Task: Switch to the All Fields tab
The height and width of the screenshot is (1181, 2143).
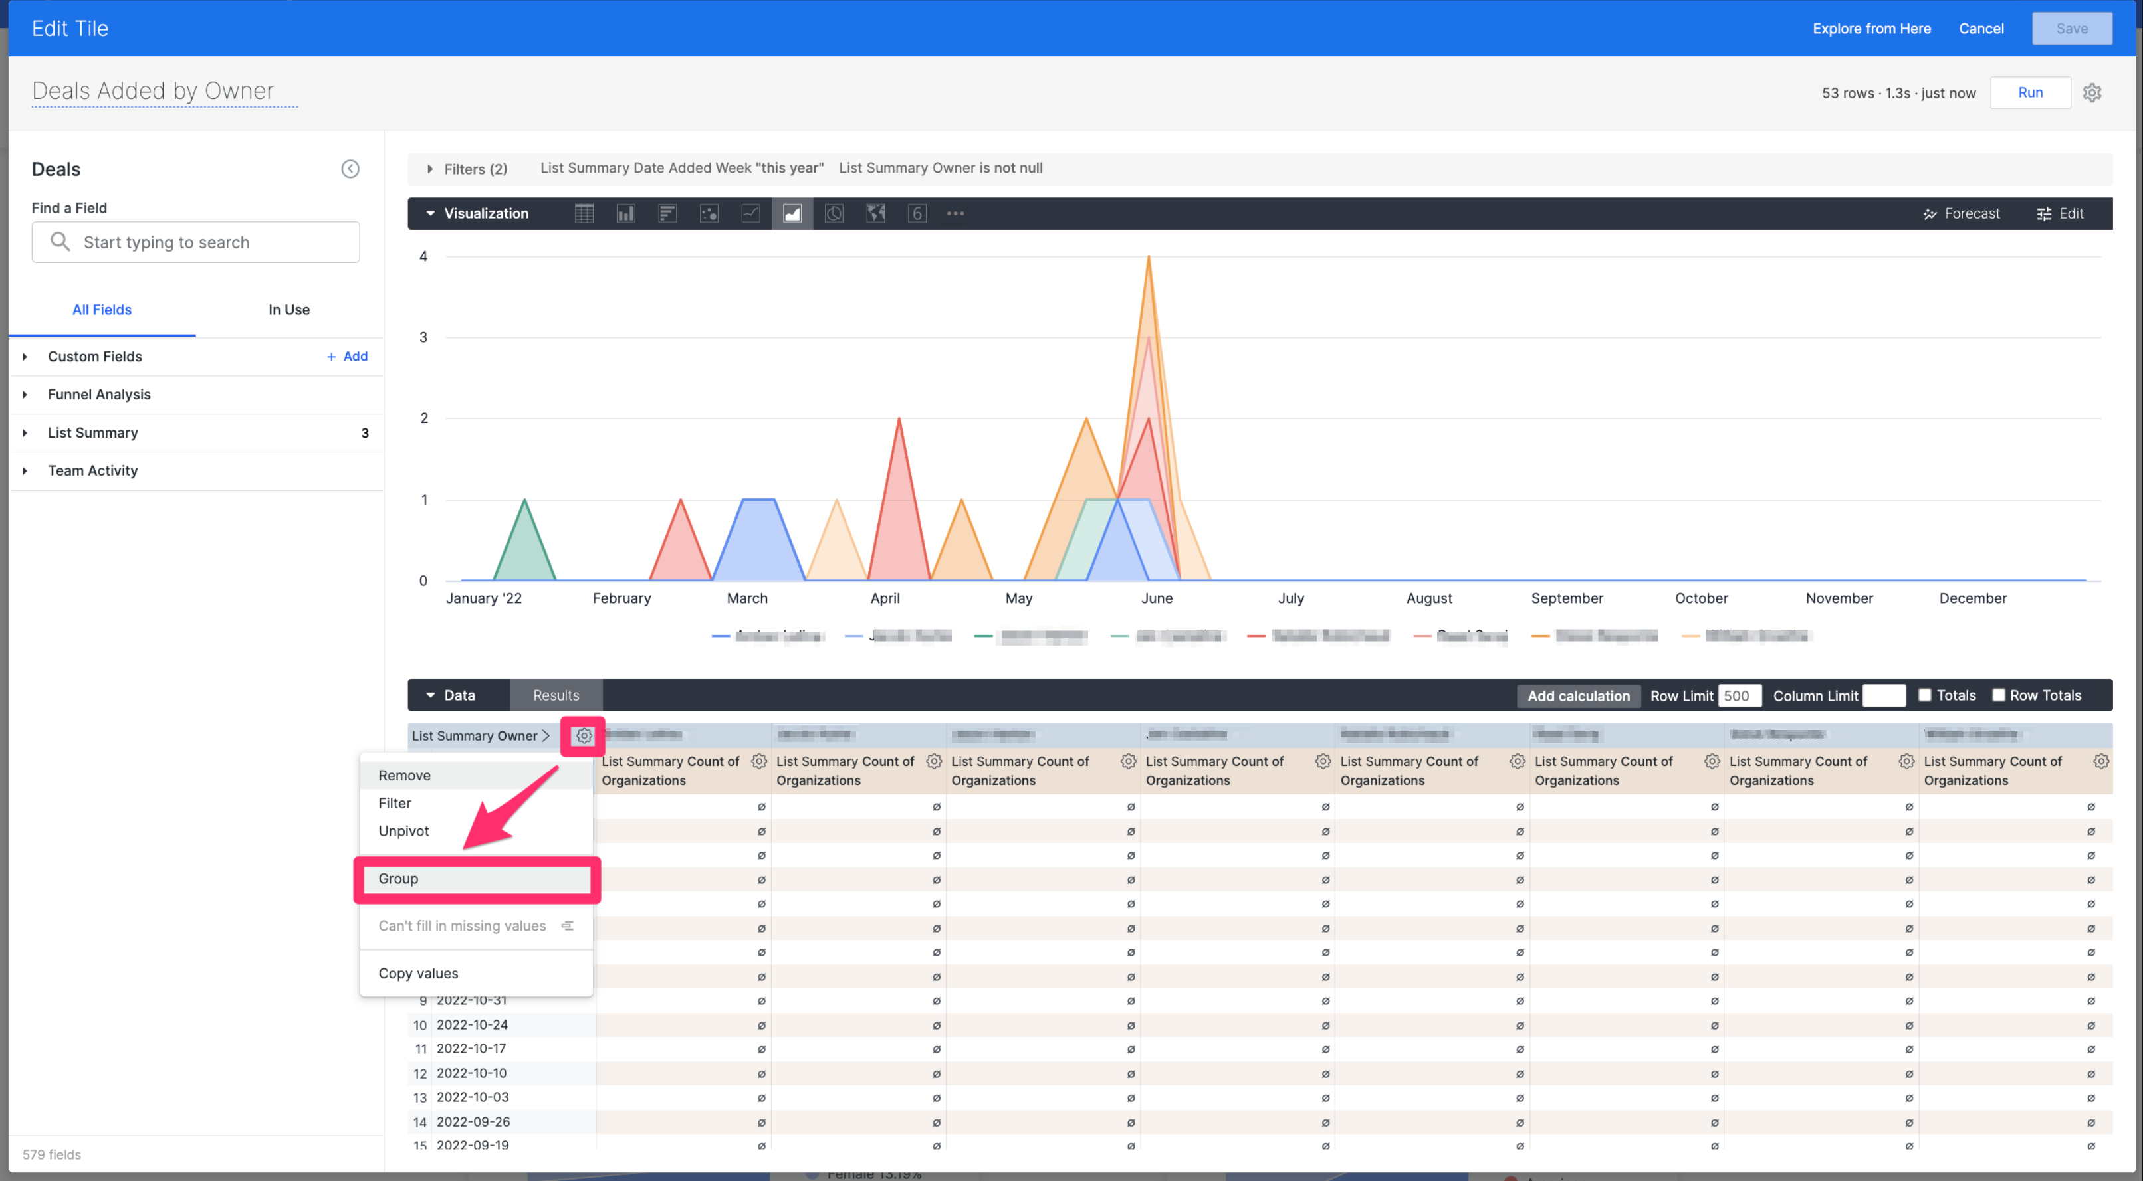Action: click(x=102, y=310)
